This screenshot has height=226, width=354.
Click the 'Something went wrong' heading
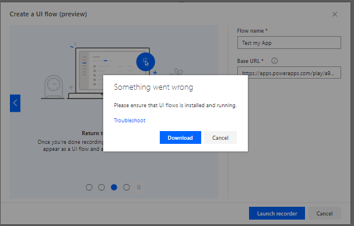[x=153, y=87]
